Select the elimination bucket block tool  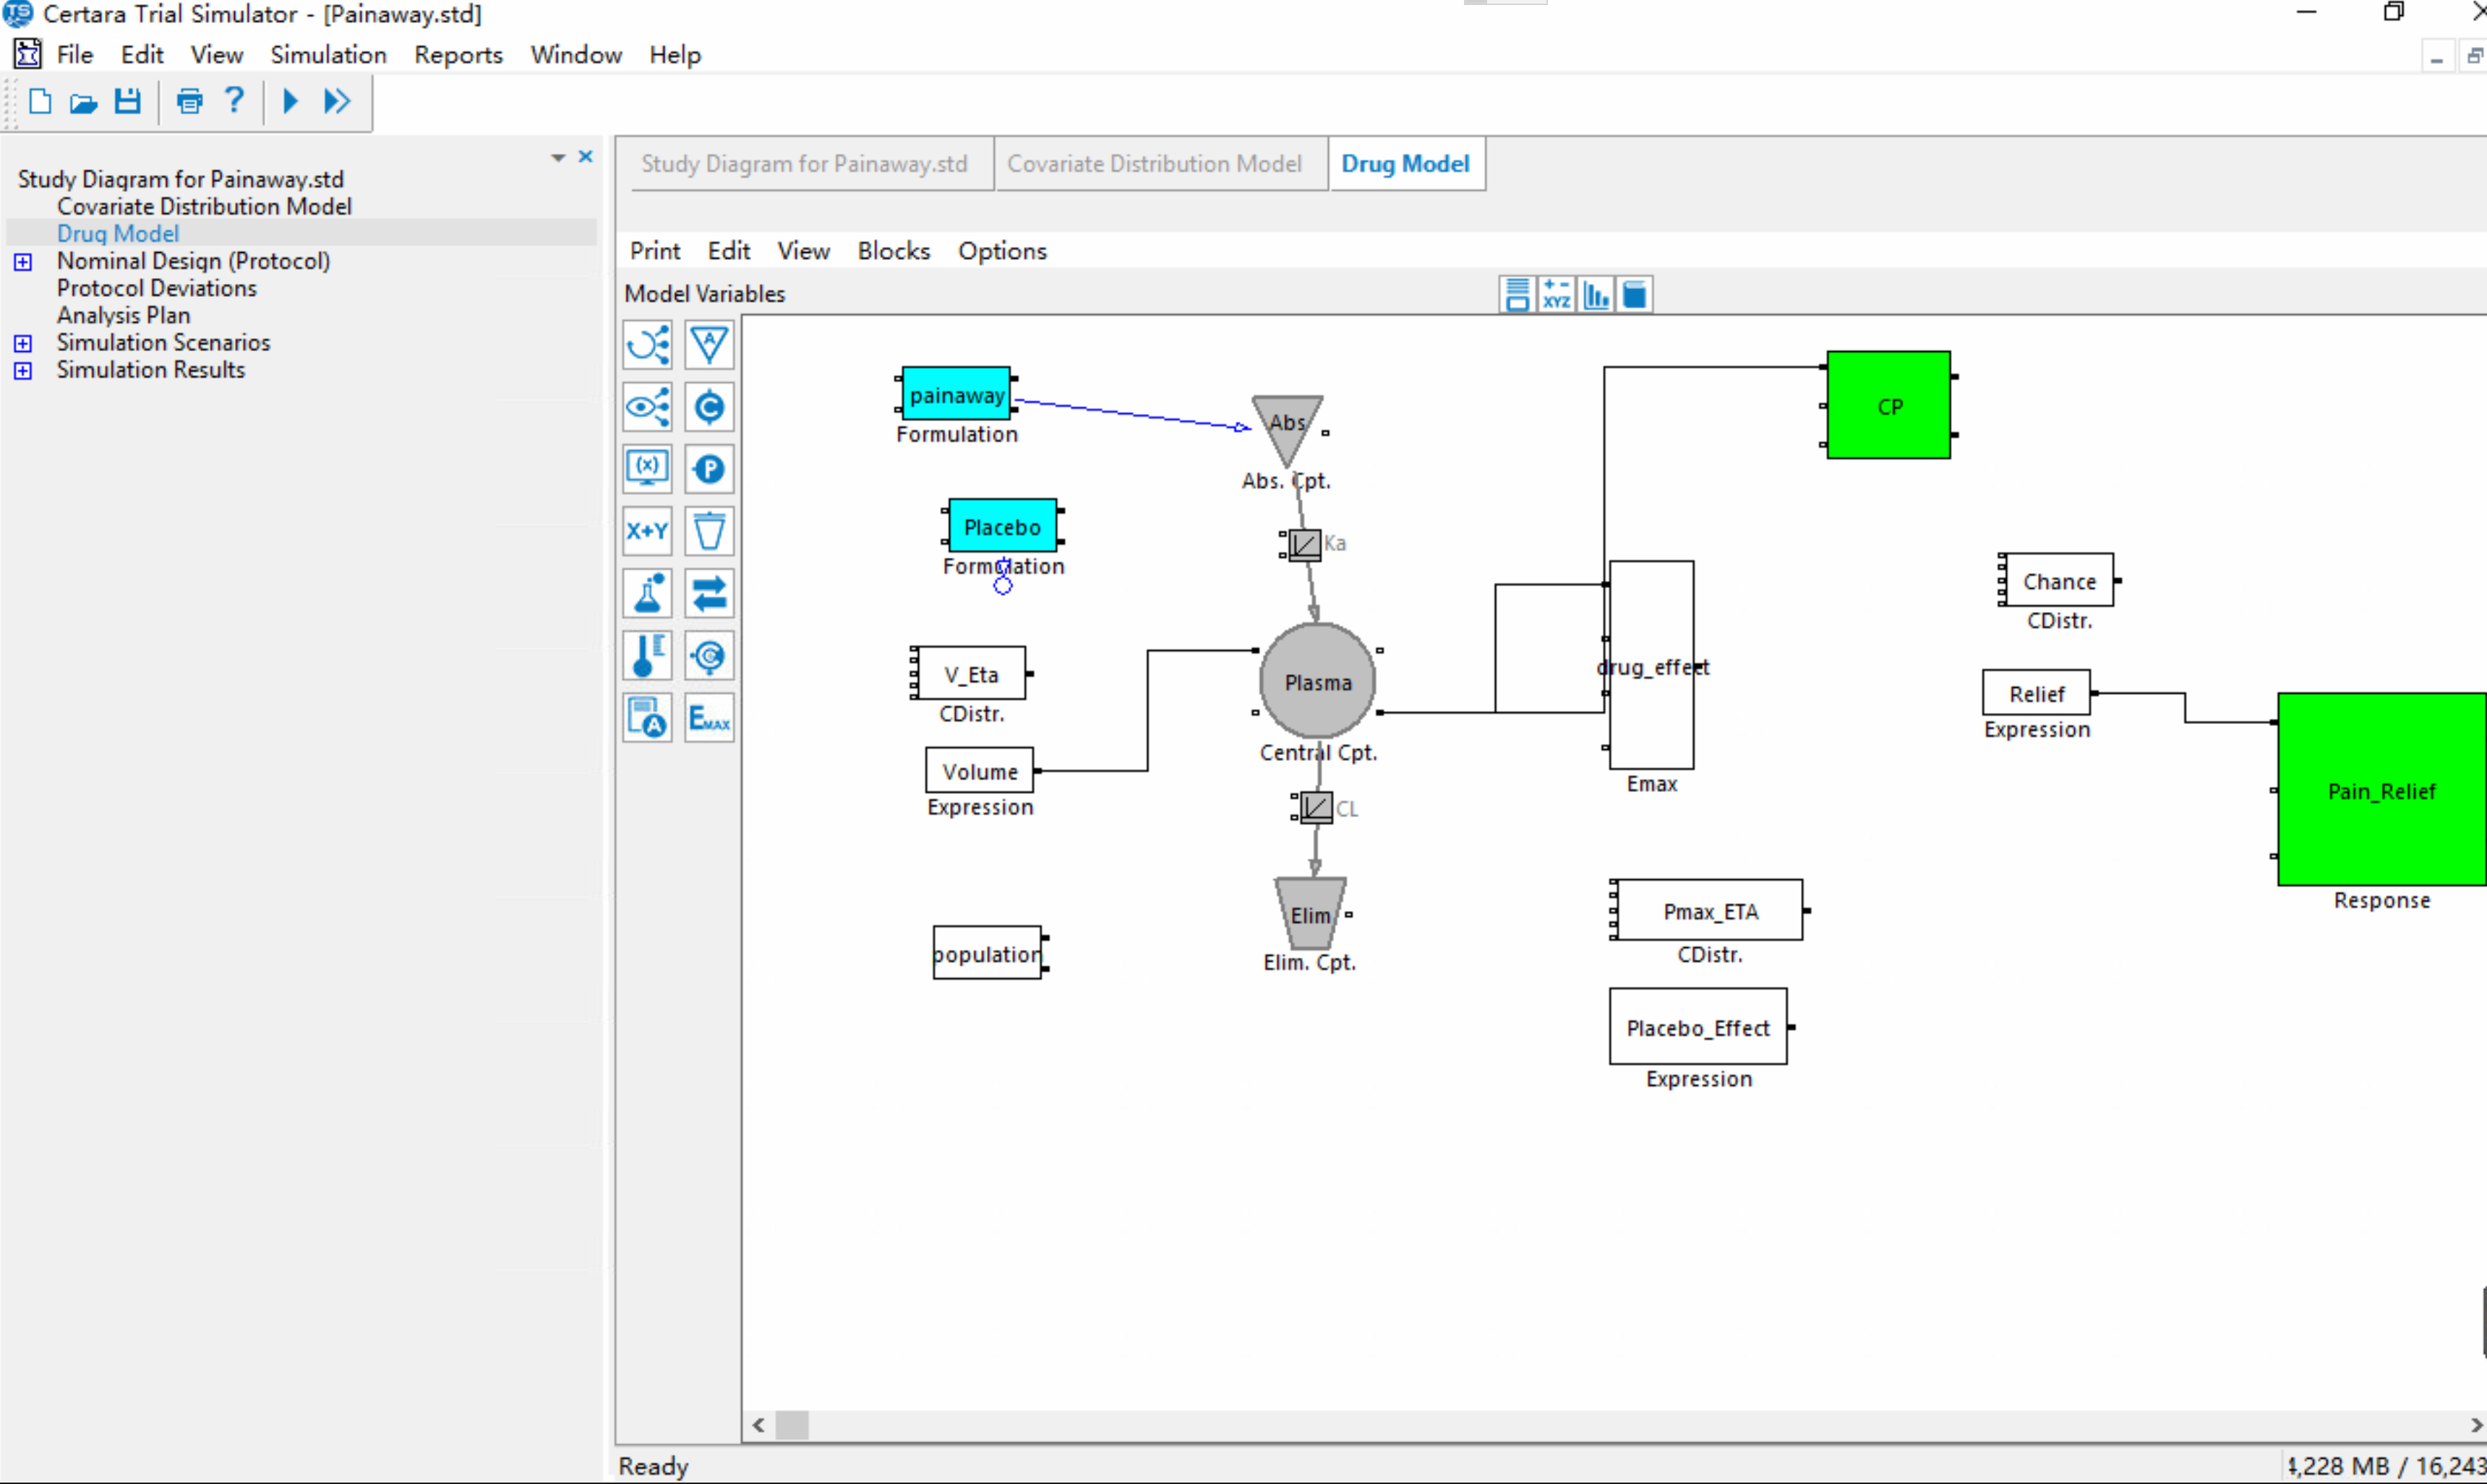[709, 531]
